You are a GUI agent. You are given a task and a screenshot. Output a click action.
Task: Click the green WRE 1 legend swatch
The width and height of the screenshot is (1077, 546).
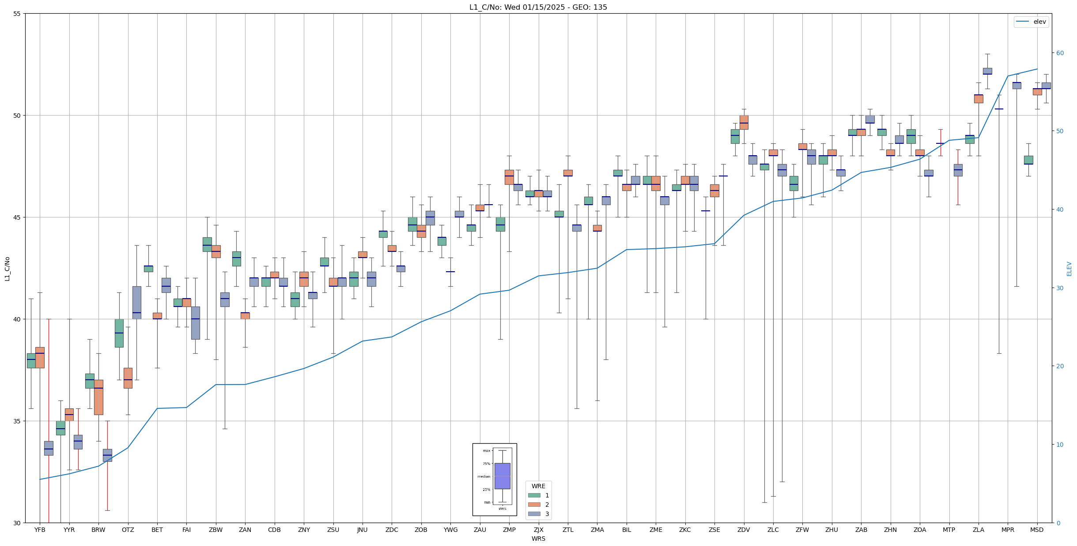click(x=534, y=495)
